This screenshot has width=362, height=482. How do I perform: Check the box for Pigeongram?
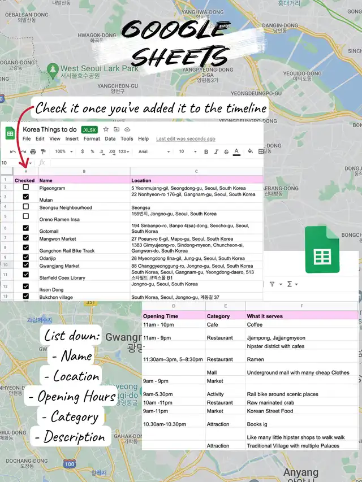(25, 187)
